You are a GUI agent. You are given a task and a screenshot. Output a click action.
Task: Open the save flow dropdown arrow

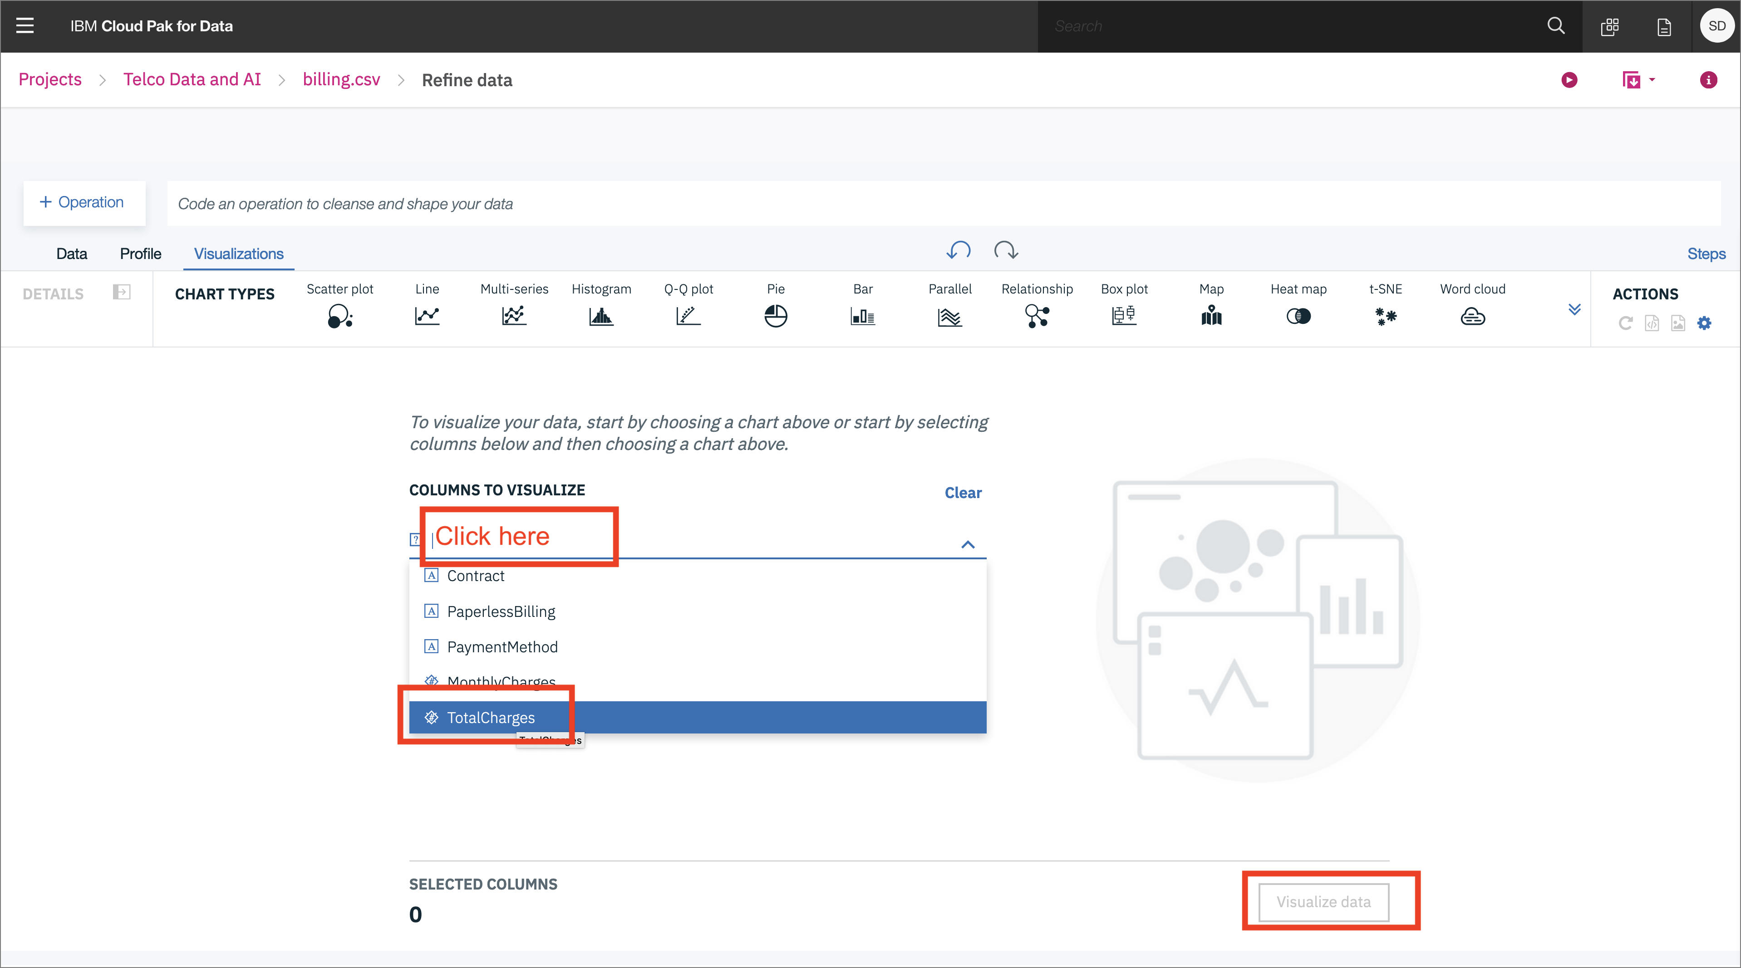point(1652,80)
